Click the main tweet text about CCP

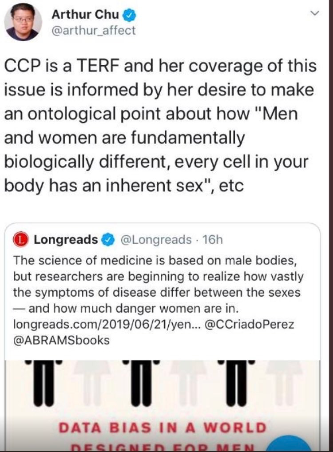tap(160, 124)
